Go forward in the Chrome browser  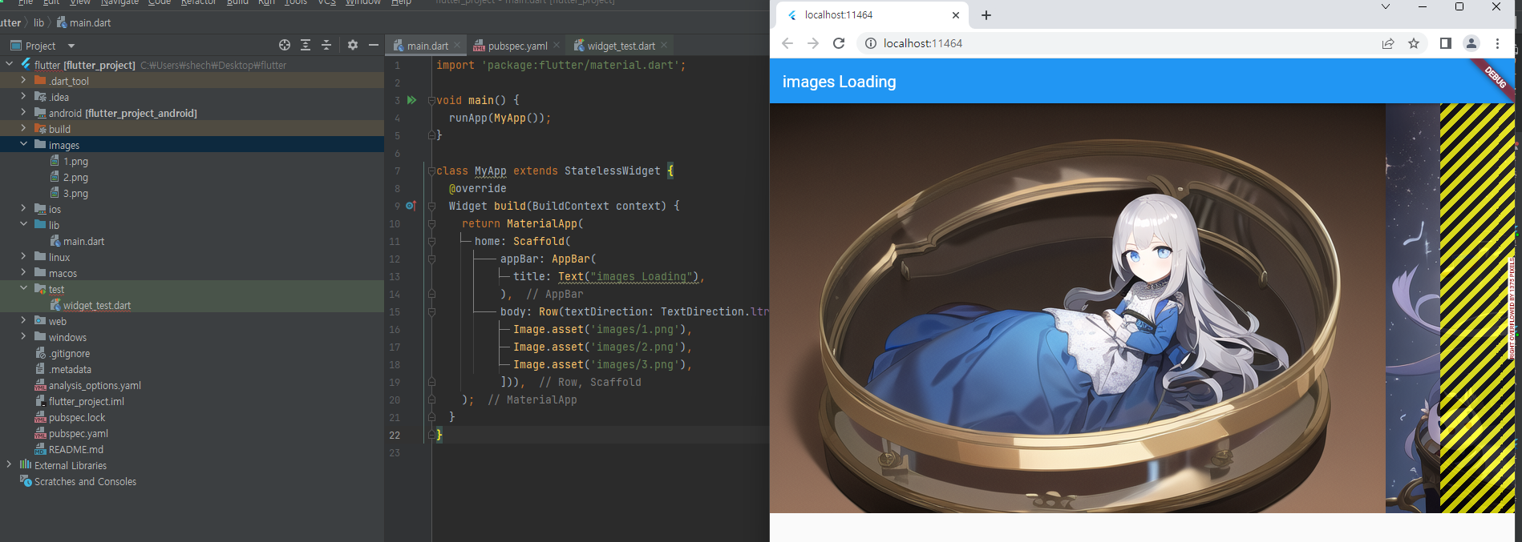(x=813, y=43)
